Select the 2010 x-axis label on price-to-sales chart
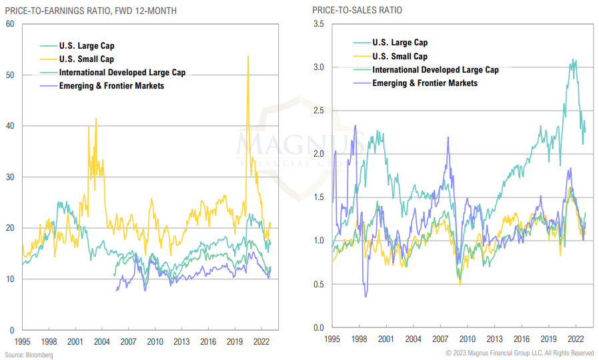 pyautogui.click(x=467, y=339)
